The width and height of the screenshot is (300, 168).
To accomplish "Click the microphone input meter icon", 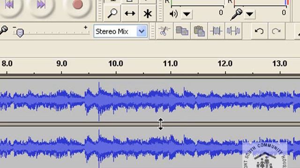I will pos(236,14).
